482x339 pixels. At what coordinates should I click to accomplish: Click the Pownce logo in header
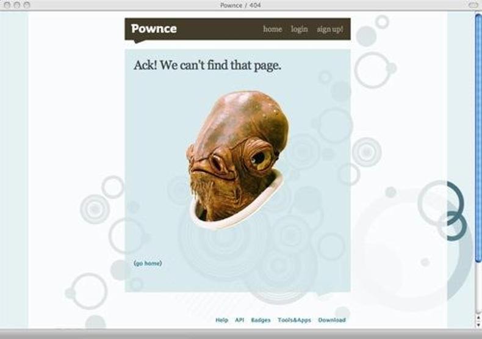coord(154,29)
